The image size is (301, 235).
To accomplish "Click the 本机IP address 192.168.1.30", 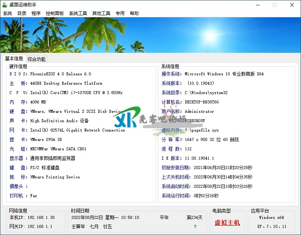I will click(x=41, y=217).
